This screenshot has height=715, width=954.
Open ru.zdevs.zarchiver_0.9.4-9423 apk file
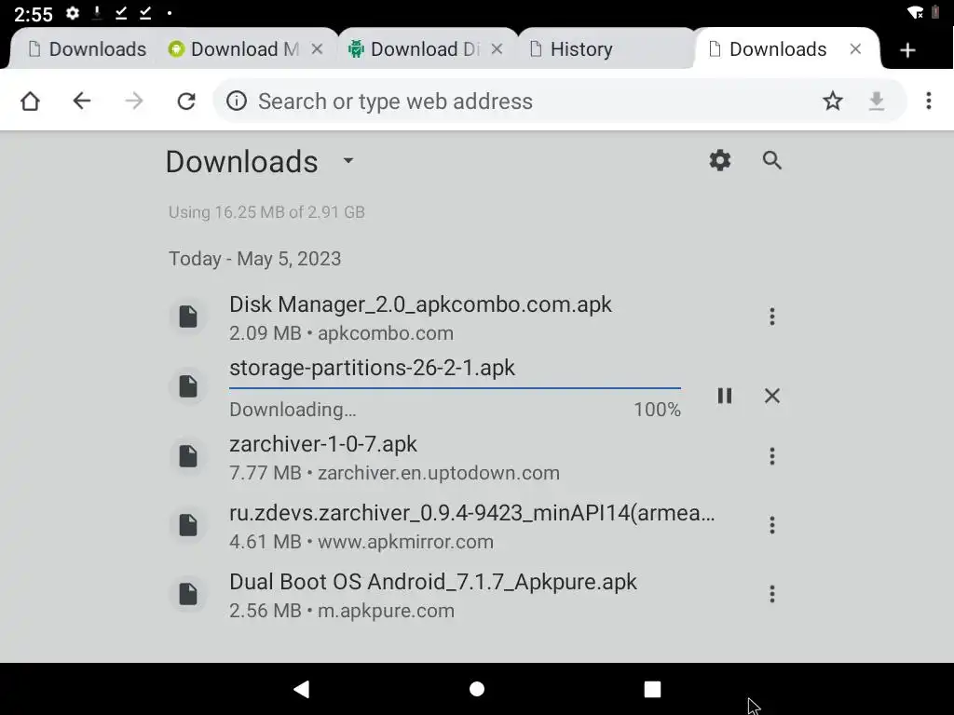tap(472, 513)
